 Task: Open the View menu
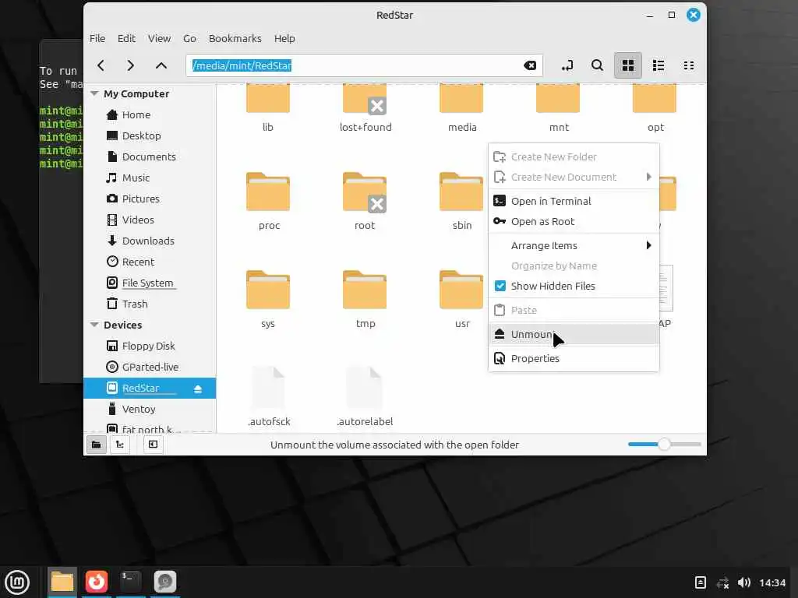pos(159,39)
